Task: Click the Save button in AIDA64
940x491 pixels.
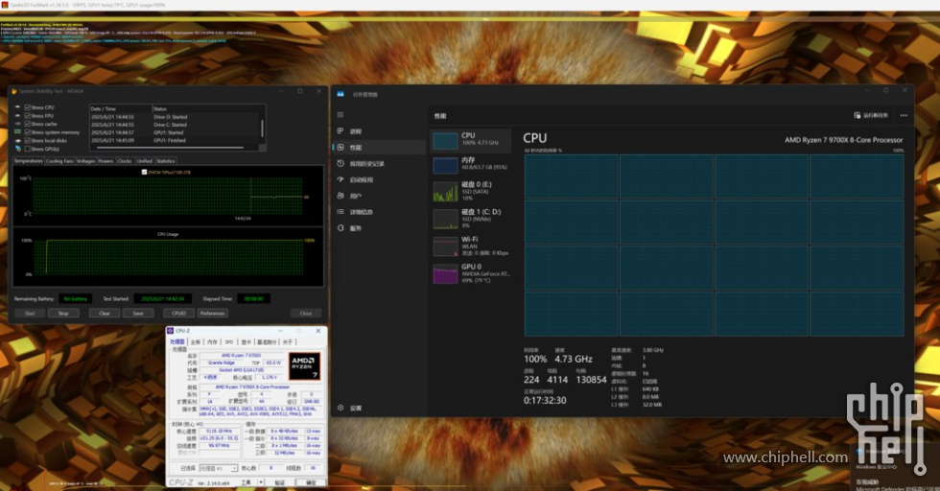Action: click(138, 314)
